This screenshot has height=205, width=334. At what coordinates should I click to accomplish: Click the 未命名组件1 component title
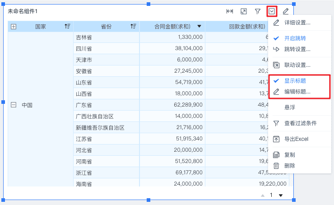tap(23, 11)
